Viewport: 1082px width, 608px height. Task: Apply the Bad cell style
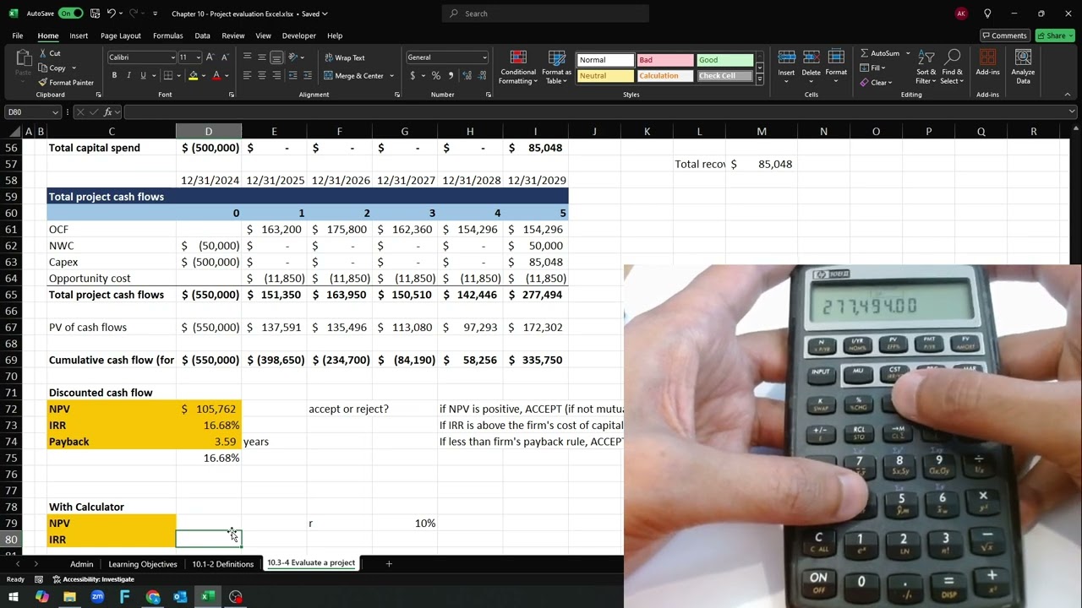664,60
